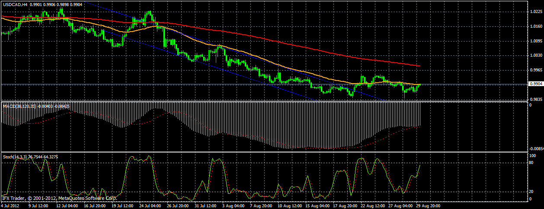Click the 16 Jul 20:00 time label
Viewport: 544px width, 209px height.
coord(95,206)
